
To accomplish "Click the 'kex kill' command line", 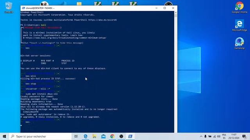I will point(30,76).
